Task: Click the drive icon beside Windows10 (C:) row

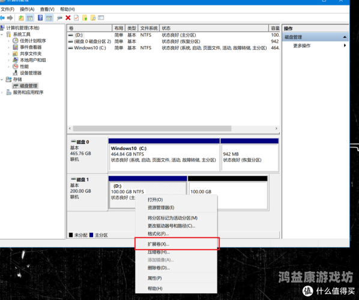Action: click(x=71, y=48)
